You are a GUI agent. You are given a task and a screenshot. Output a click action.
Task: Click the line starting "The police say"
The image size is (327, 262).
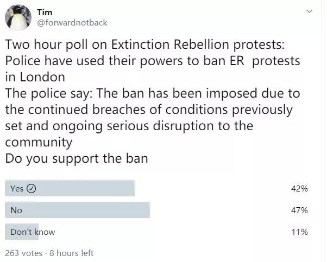pyautogui.click(x=152, y=94)
